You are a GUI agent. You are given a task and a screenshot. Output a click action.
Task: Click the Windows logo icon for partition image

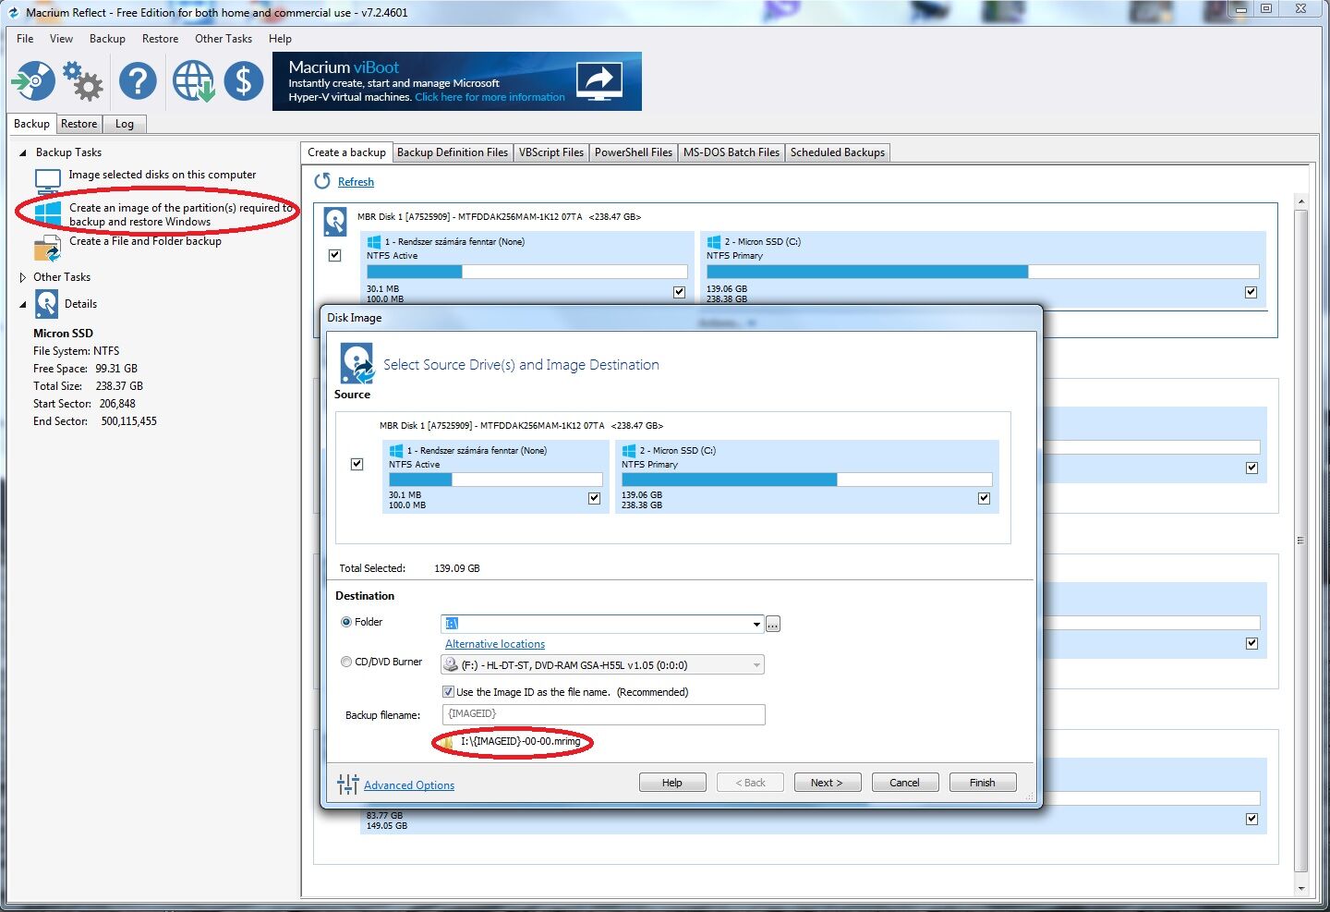tap(48, 213)
